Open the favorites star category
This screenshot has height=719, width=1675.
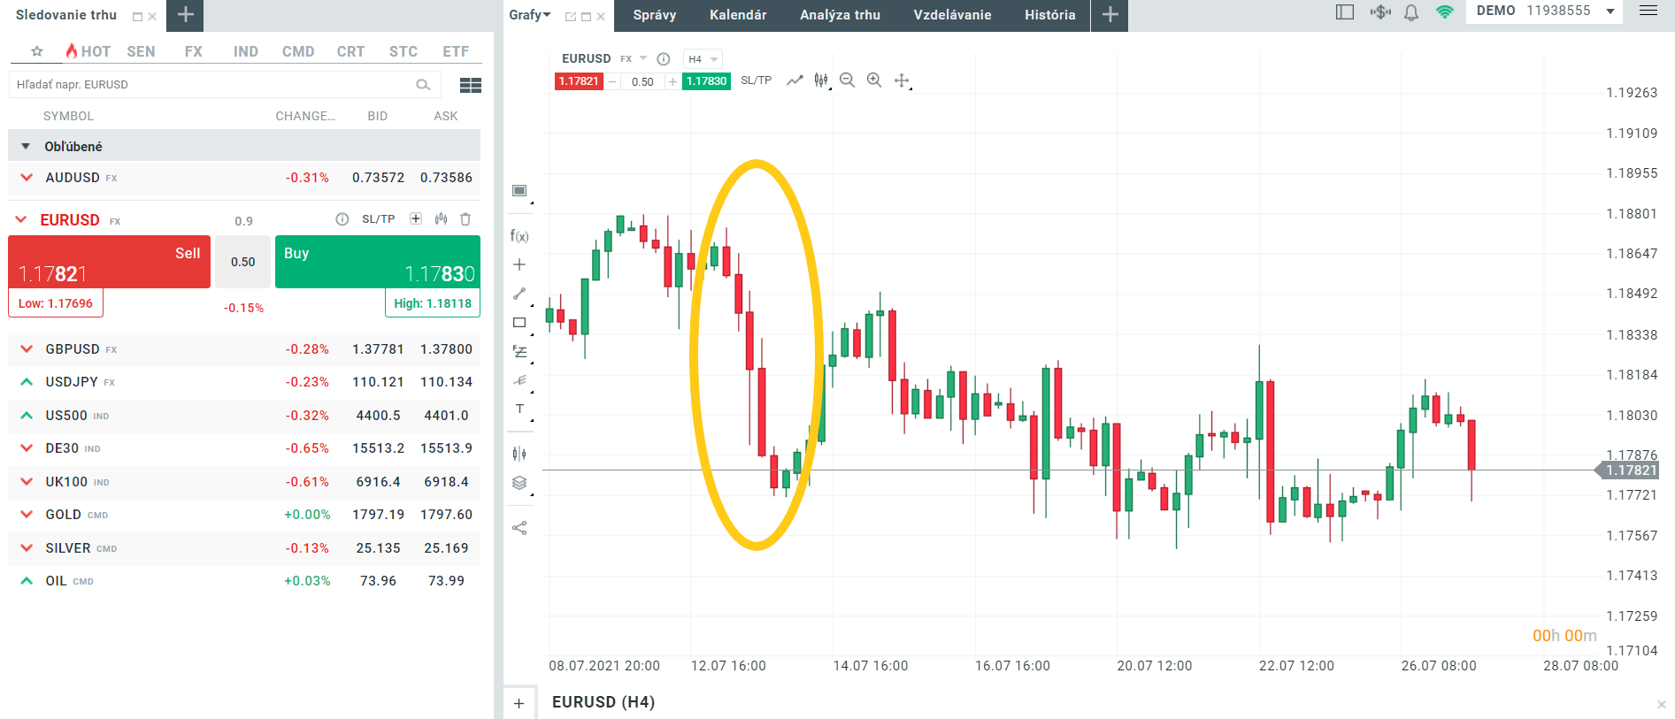(37, 51)
